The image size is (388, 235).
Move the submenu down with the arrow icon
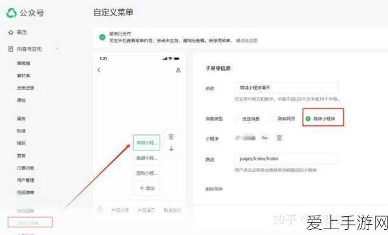coord(171,148)
